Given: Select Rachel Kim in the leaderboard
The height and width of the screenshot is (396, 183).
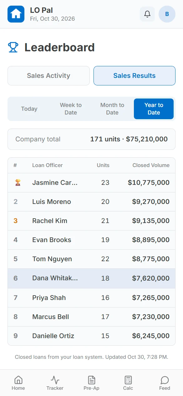Looking at the screenshot, I should tap(50, 221).
